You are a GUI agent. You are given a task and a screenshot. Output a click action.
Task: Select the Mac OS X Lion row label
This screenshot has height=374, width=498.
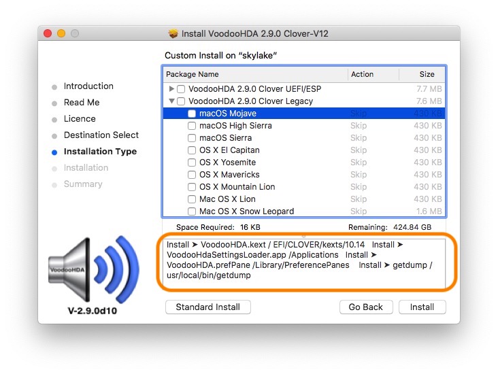click(227, 199)
